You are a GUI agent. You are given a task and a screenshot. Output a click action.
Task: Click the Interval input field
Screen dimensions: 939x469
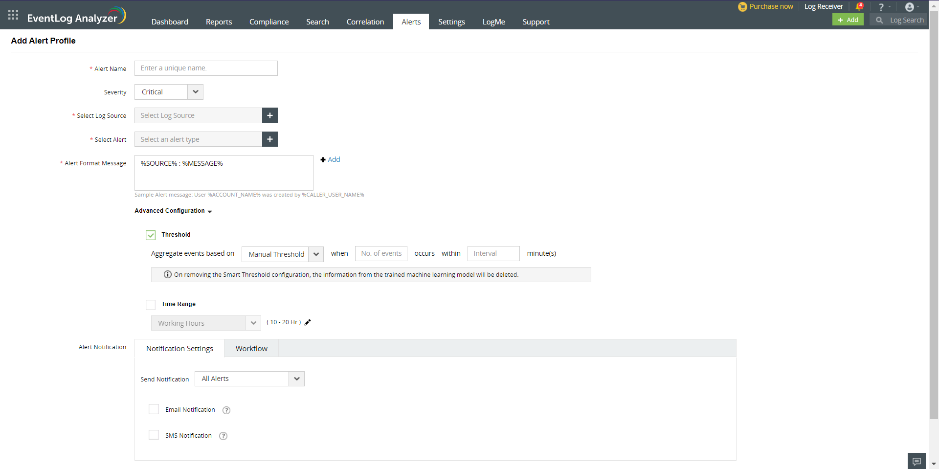coord(493,253)
